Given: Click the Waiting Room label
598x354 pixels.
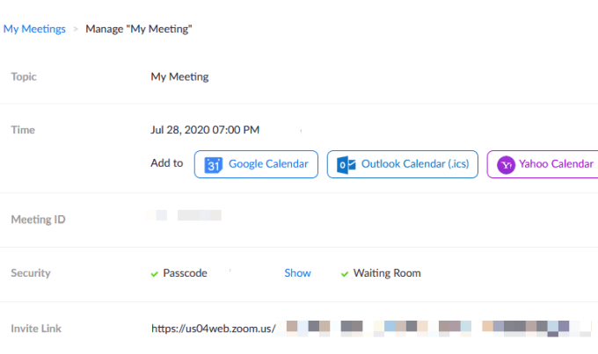Looking at the screenshot, I should tap(387, 273).
